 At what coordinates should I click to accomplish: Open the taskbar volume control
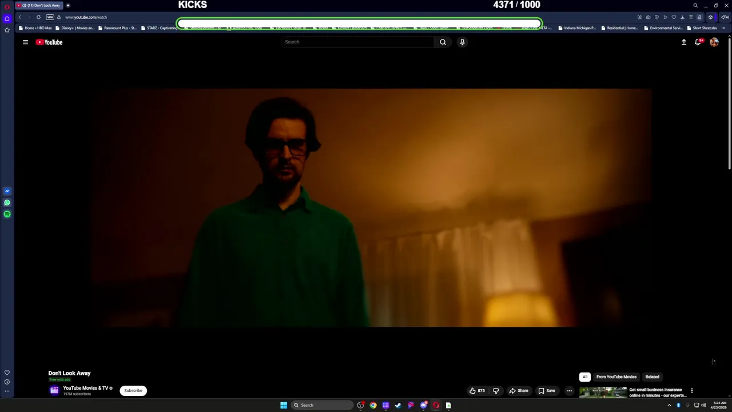tap(703, 405)
